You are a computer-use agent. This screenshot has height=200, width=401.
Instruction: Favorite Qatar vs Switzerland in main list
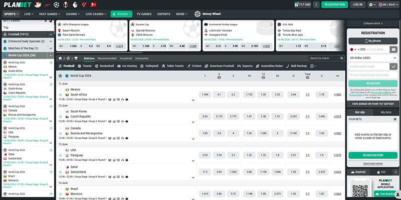pyautogui.click(x=61, y=172)
